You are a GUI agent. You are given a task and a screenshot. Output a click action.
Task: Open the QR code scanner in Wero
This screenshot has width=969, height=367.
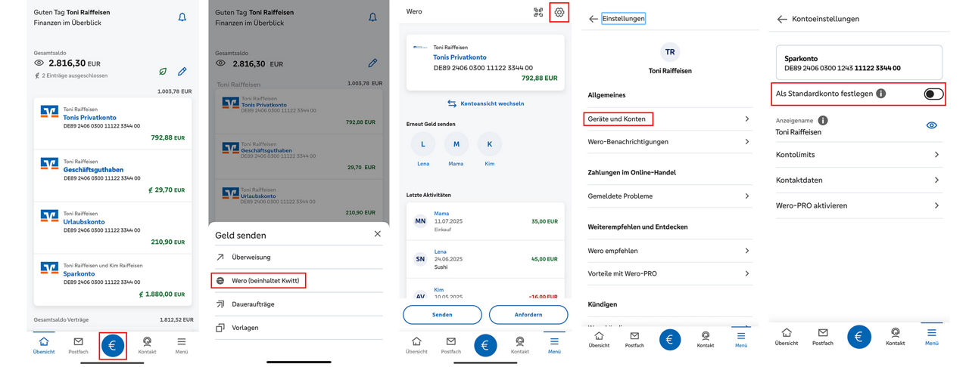pos(538,12)
